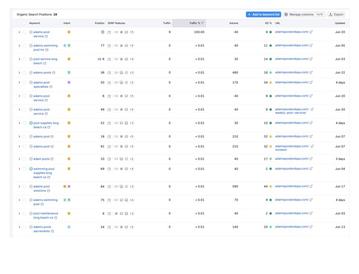Sort by the Updated column header
The image size is (359, 274).
[x=340, y=23]
